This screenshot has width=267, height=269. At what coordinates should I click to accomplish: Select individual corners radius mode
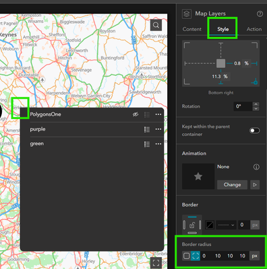[196, 256]
